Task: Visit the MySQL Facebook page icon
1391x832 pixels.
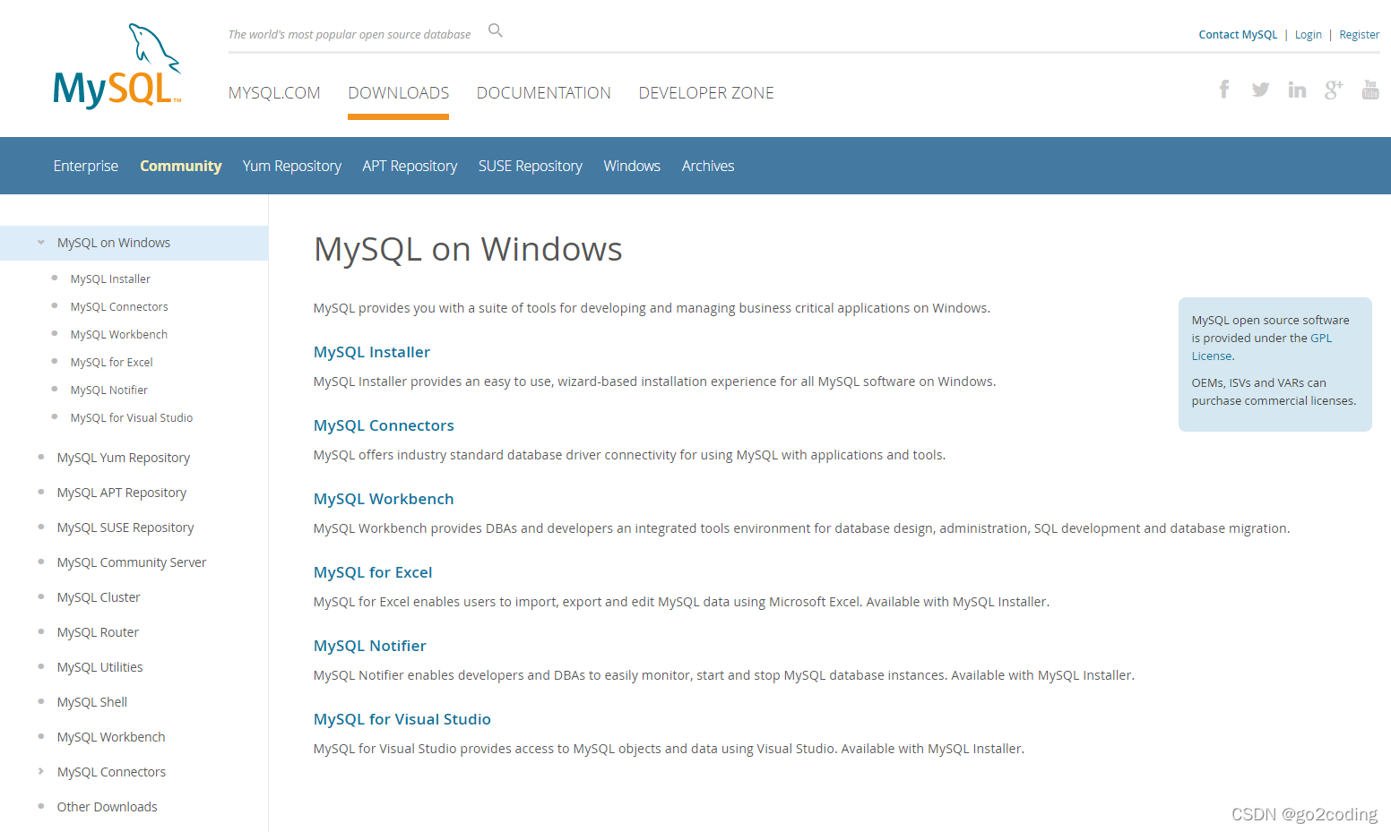Action: (1224, 89)
